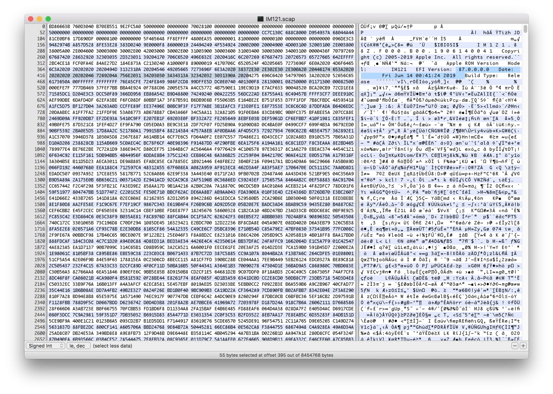553x394 pixels.
Task: Click line number 364 in offset column
Action: tap(41, 69)
